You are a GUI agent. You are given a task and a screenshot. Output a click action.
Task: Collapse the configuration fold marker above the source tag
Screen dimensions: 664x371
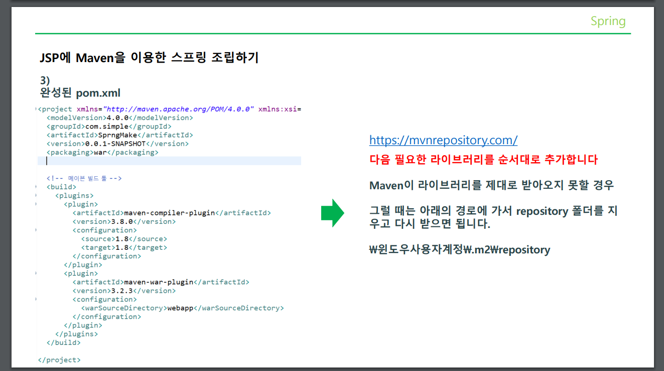pos(36,230)
